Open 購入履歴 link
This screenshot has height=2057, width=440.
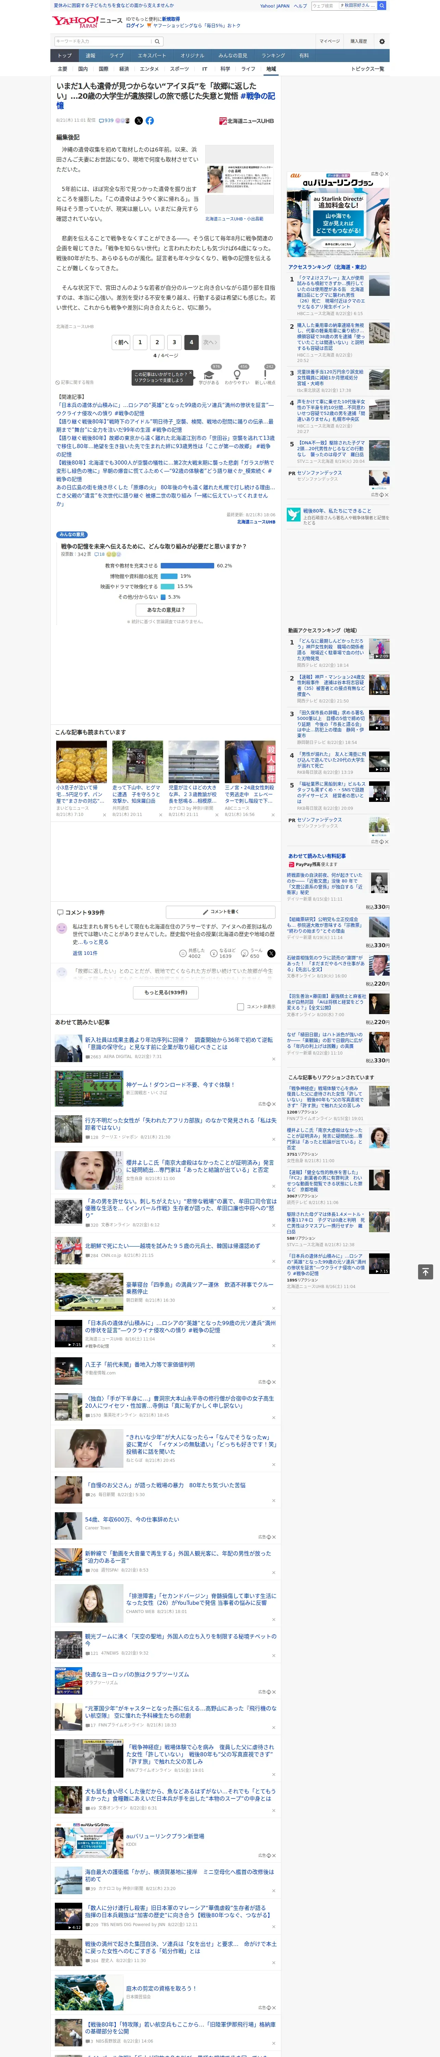[358, 41]
